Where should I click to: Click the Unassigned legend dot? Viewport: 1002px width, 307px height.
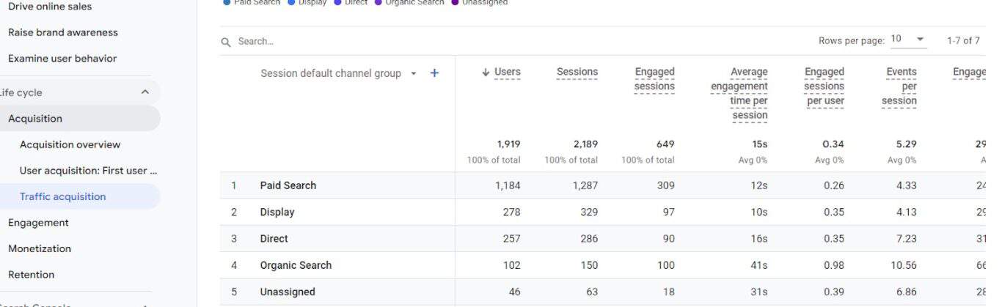[x=456, y=2]
